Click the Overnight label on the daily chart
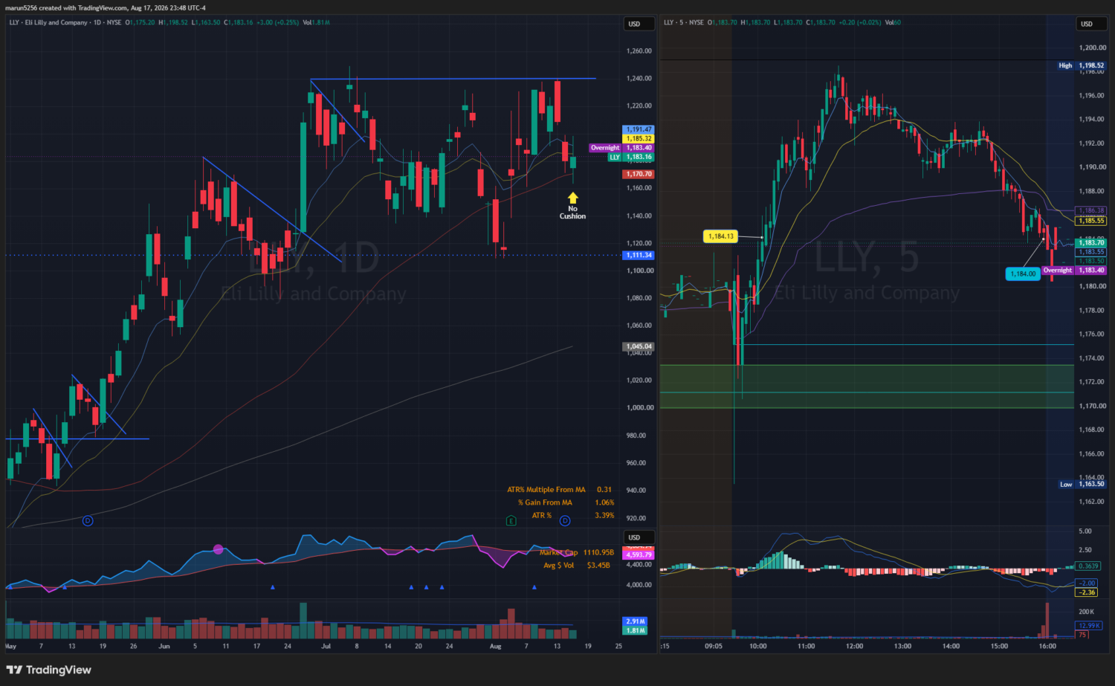 coord(605,148)
